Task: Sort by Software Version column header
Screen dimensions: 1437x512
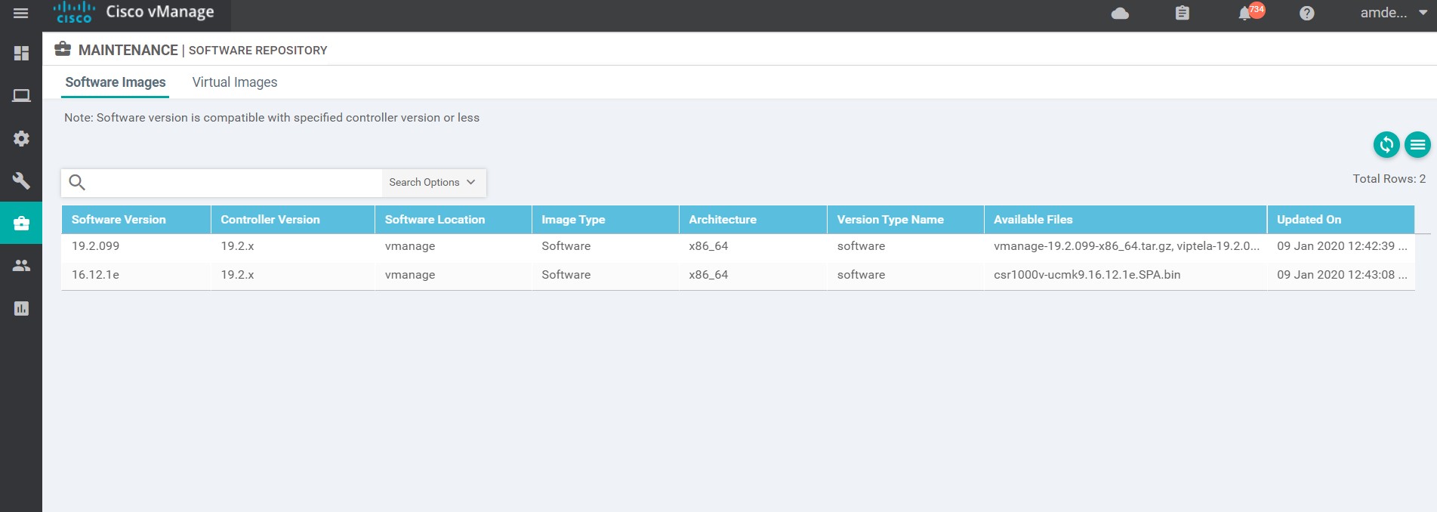Action: [119, 220]
